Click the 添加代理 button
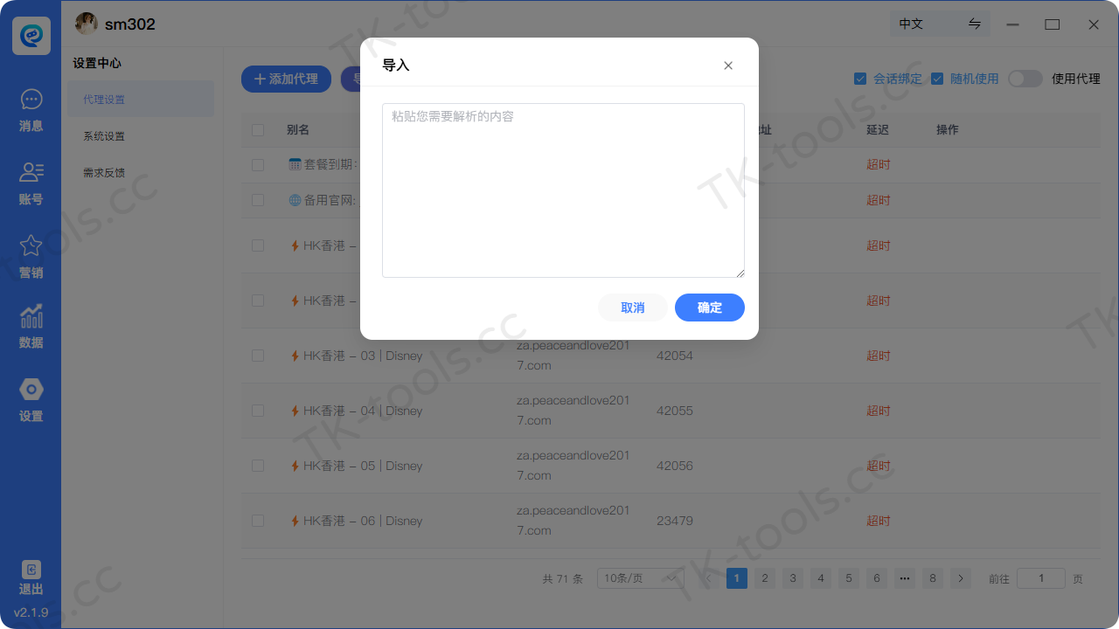The height and width of the screenshot is (629, 1119). coord(286,79)
